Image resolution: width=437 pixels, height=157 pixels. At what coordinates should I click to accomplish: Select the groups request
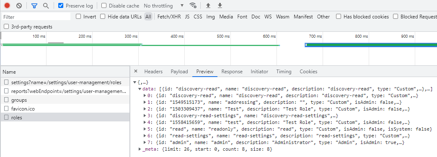(65, 100)
